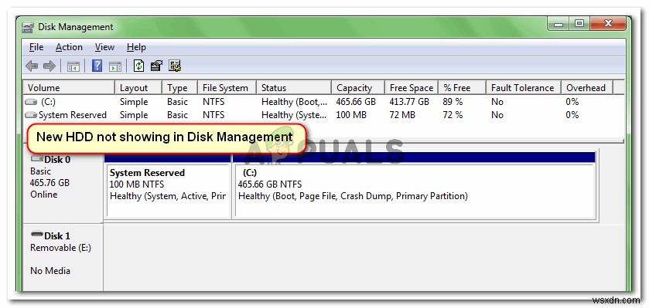Select the (C:) volume name in list
Viewport: 649px width, 308px height.
48,102
